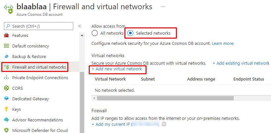Open Microsoft Defender for Cloud menu item
This screenshot has width=271, height=133.
(x=40, y=130)
